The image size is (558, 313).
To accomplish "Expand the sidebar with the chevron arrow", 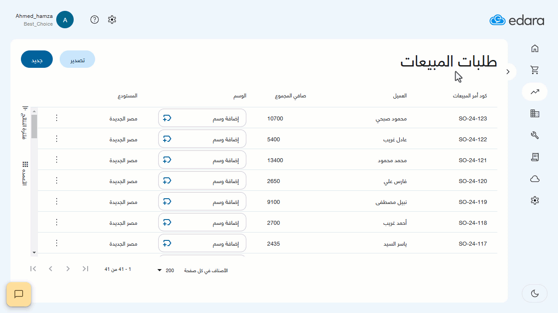I will coord(508,72).
